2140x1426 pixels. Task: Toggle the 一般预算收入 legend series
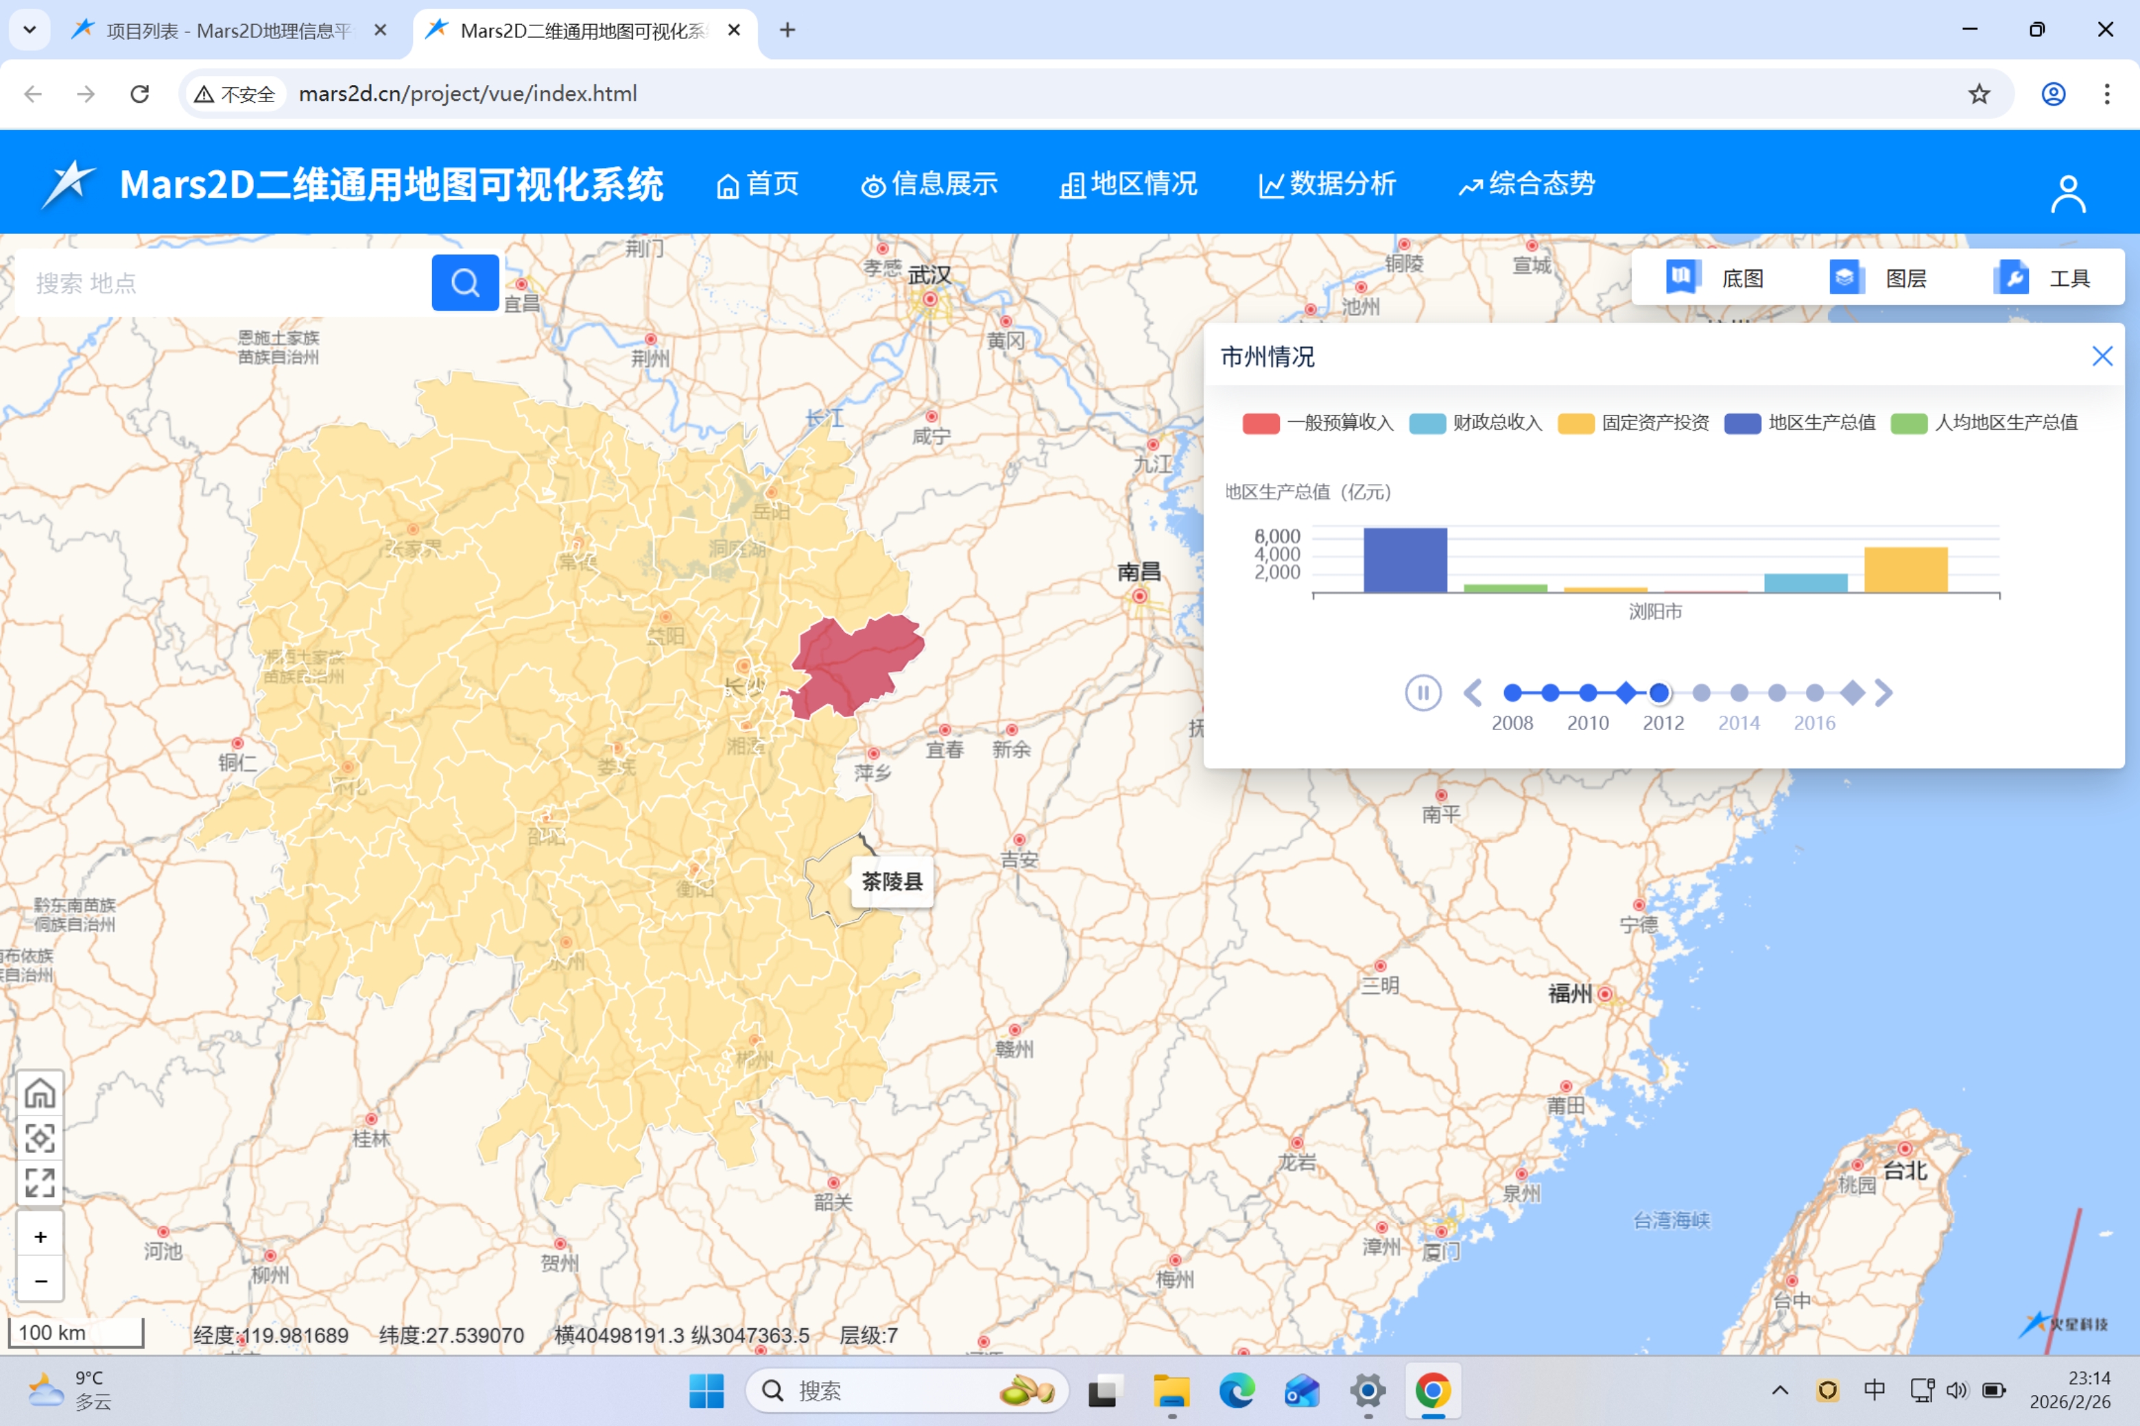click(x=1318, y=423)
